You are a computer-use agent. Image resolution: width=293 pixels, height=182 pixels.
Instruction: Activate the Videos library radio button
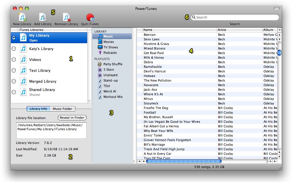[13, 60]
